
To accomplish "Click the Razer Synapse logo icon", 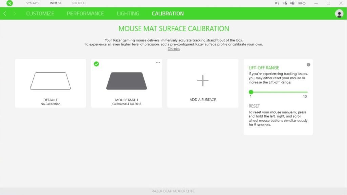I will (x=9, y=3).
